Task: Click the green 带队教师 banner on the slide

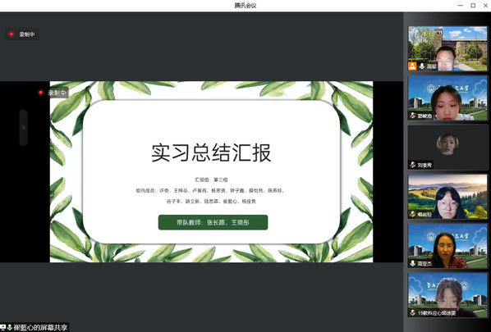Action: [213, 222]
